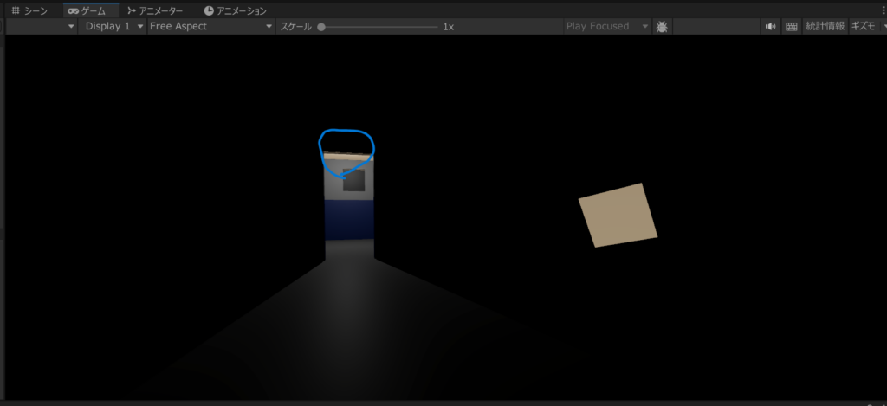Switch to the シーン (Scene) tab
Screen dimensions: 887x406
coord(29,10)
